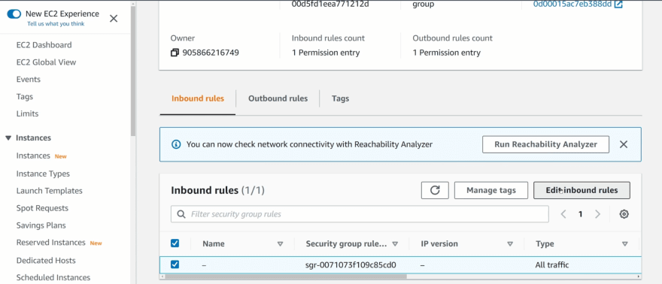The width and height of the screenshot is (662, 284).
Task: Open Reserved Instances
Action: (x=50, y=243)
